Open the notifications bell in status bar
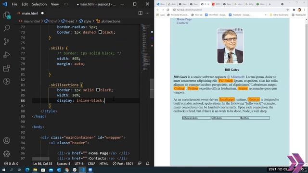308x173 pixels. [148, 163]
